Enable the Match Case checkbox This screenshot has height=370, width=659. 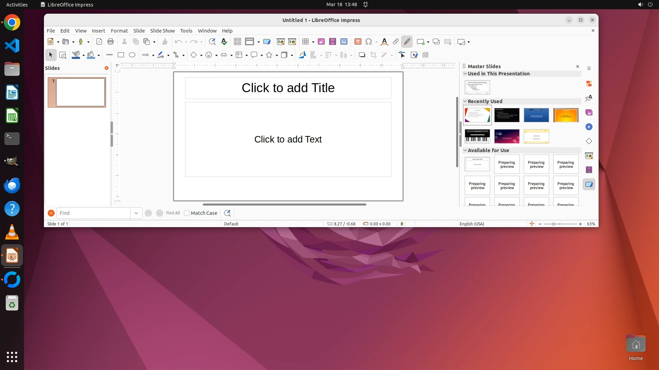pyautogui.click(x=187, y=213)
